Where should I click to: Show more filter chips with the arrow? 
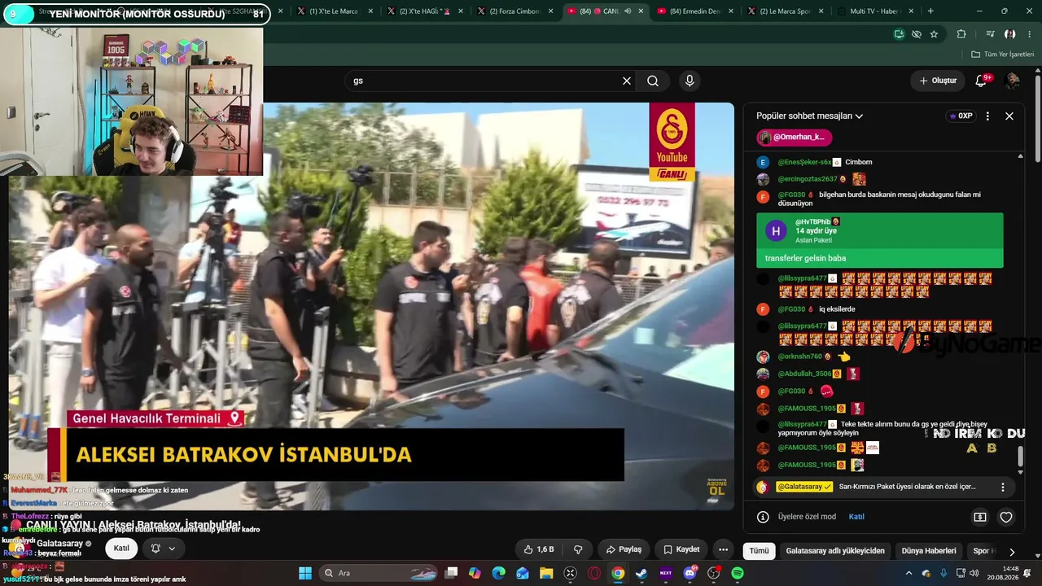[x=1012, y=551]
